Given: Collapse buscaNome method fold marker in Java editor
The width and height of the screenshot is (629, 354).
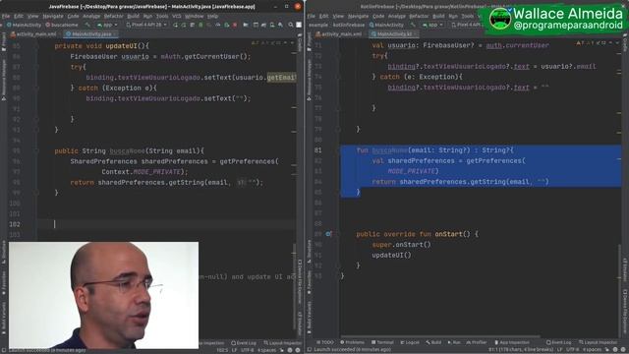Looking at the screenshot, I should point(36,150).
